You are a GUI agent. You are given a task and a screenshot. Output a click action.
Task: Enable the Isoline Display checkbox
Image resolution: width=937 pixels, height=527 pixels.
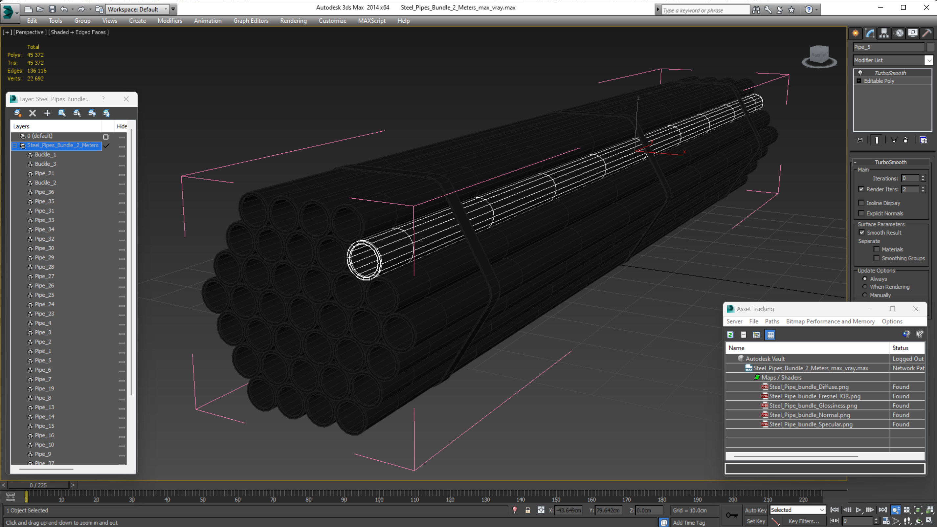861,203
